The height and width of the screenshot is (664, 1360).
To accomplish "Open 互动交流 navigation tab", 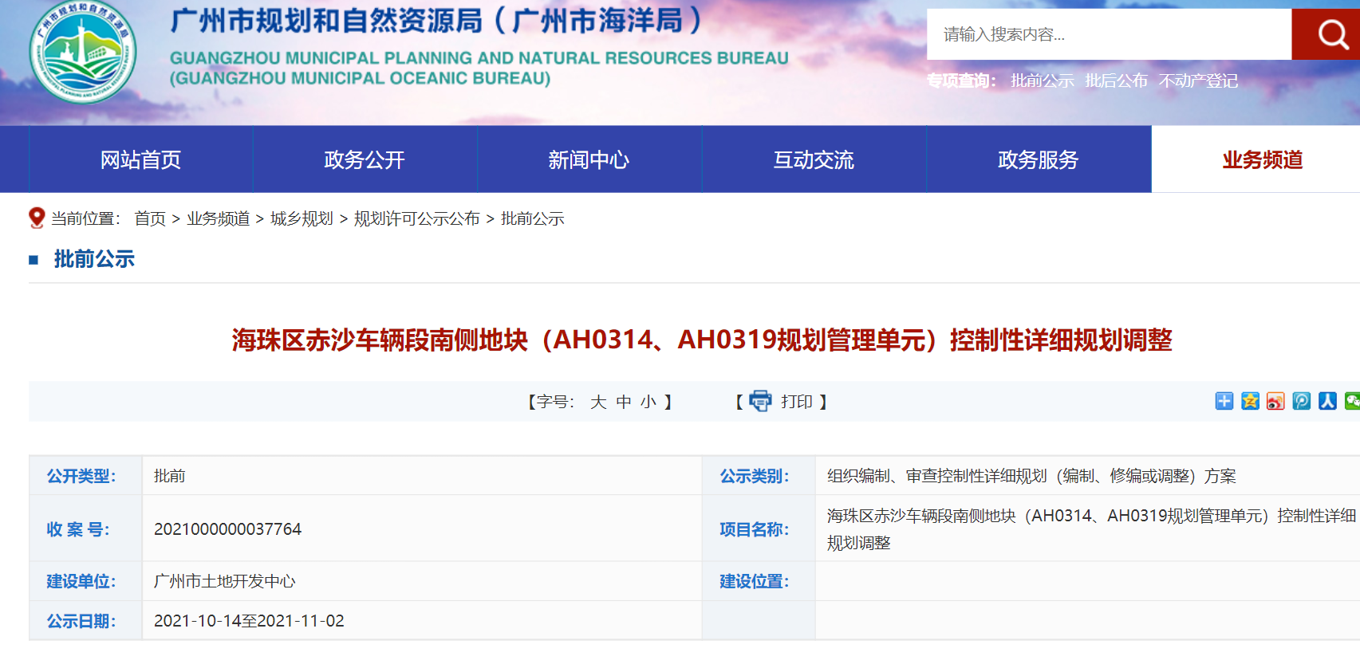I will pos(814,159).
